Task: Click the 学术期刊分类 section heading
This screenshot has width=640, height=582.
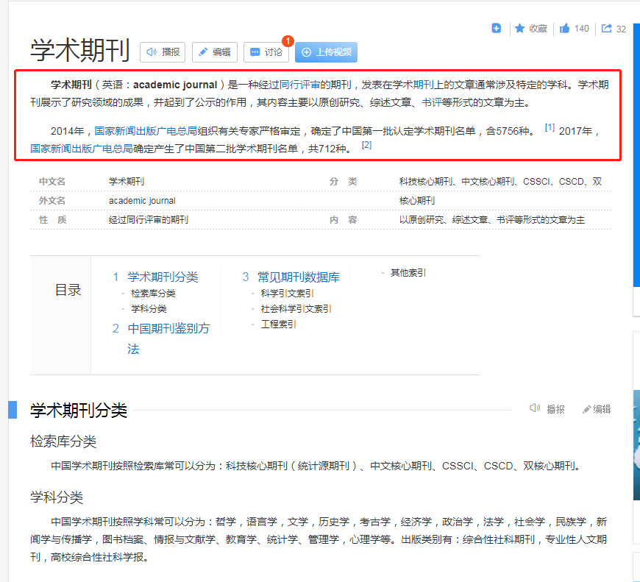Action: pyautogui.click(x=79, y=410)
